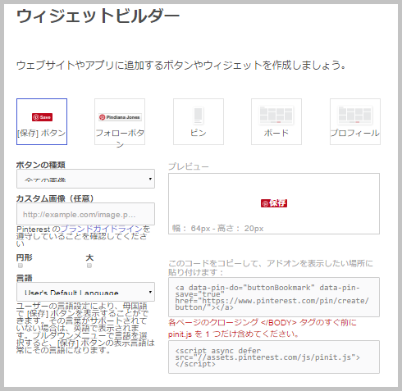Enable the 円形 checkbox
Screen dimensions: 402x391
tap(21, 266)
